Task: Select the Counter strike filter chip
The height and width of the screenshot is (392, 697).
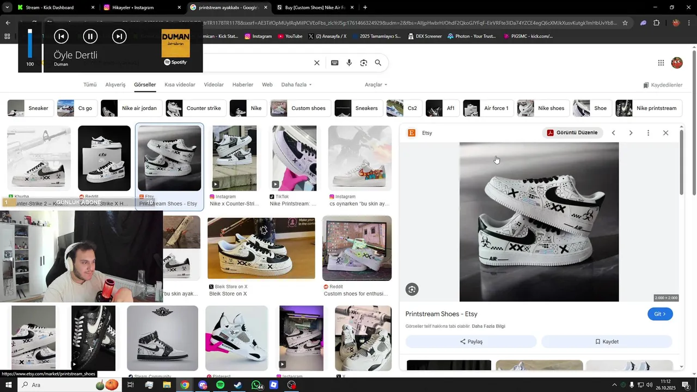Action: (x=196, y=108)
